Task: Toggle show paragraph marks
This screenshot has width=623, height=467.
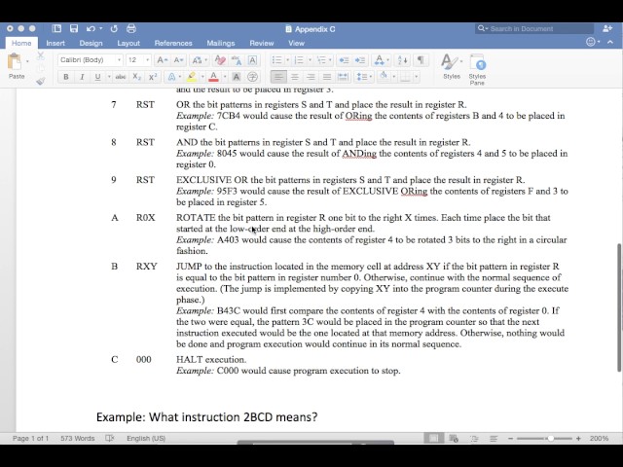Action: tap(420, 60)
